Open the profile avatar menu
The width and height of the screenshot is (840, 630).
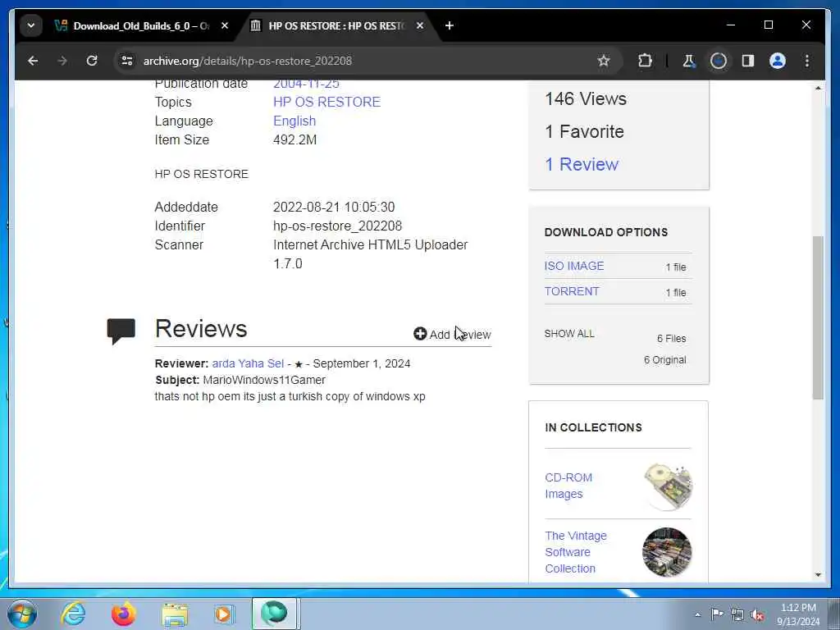coord(778,61)
